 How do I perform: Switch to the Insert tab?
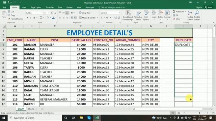click(x=24, y=7)
